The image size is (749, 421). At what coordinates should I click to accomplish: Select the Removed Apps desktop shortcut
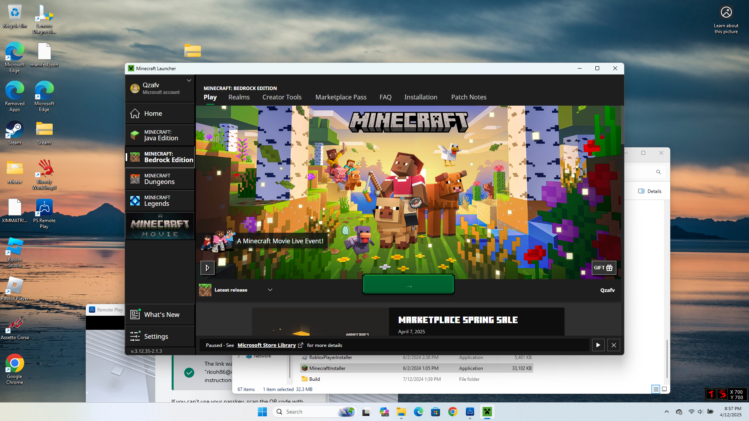(x=15, y=97)
